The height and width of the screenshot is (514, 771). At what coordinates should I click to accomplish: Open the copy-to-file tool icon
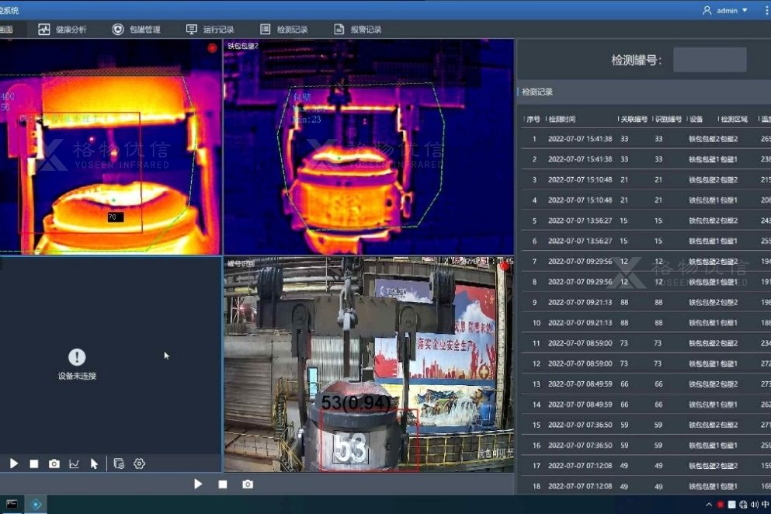coord(119,464)
